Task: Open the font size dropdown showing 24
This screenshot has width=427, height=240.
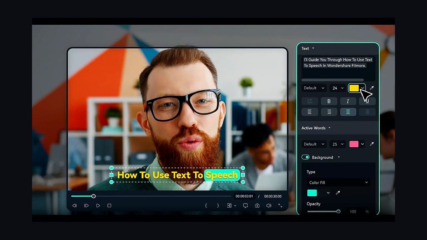Action: coord(338,88)
